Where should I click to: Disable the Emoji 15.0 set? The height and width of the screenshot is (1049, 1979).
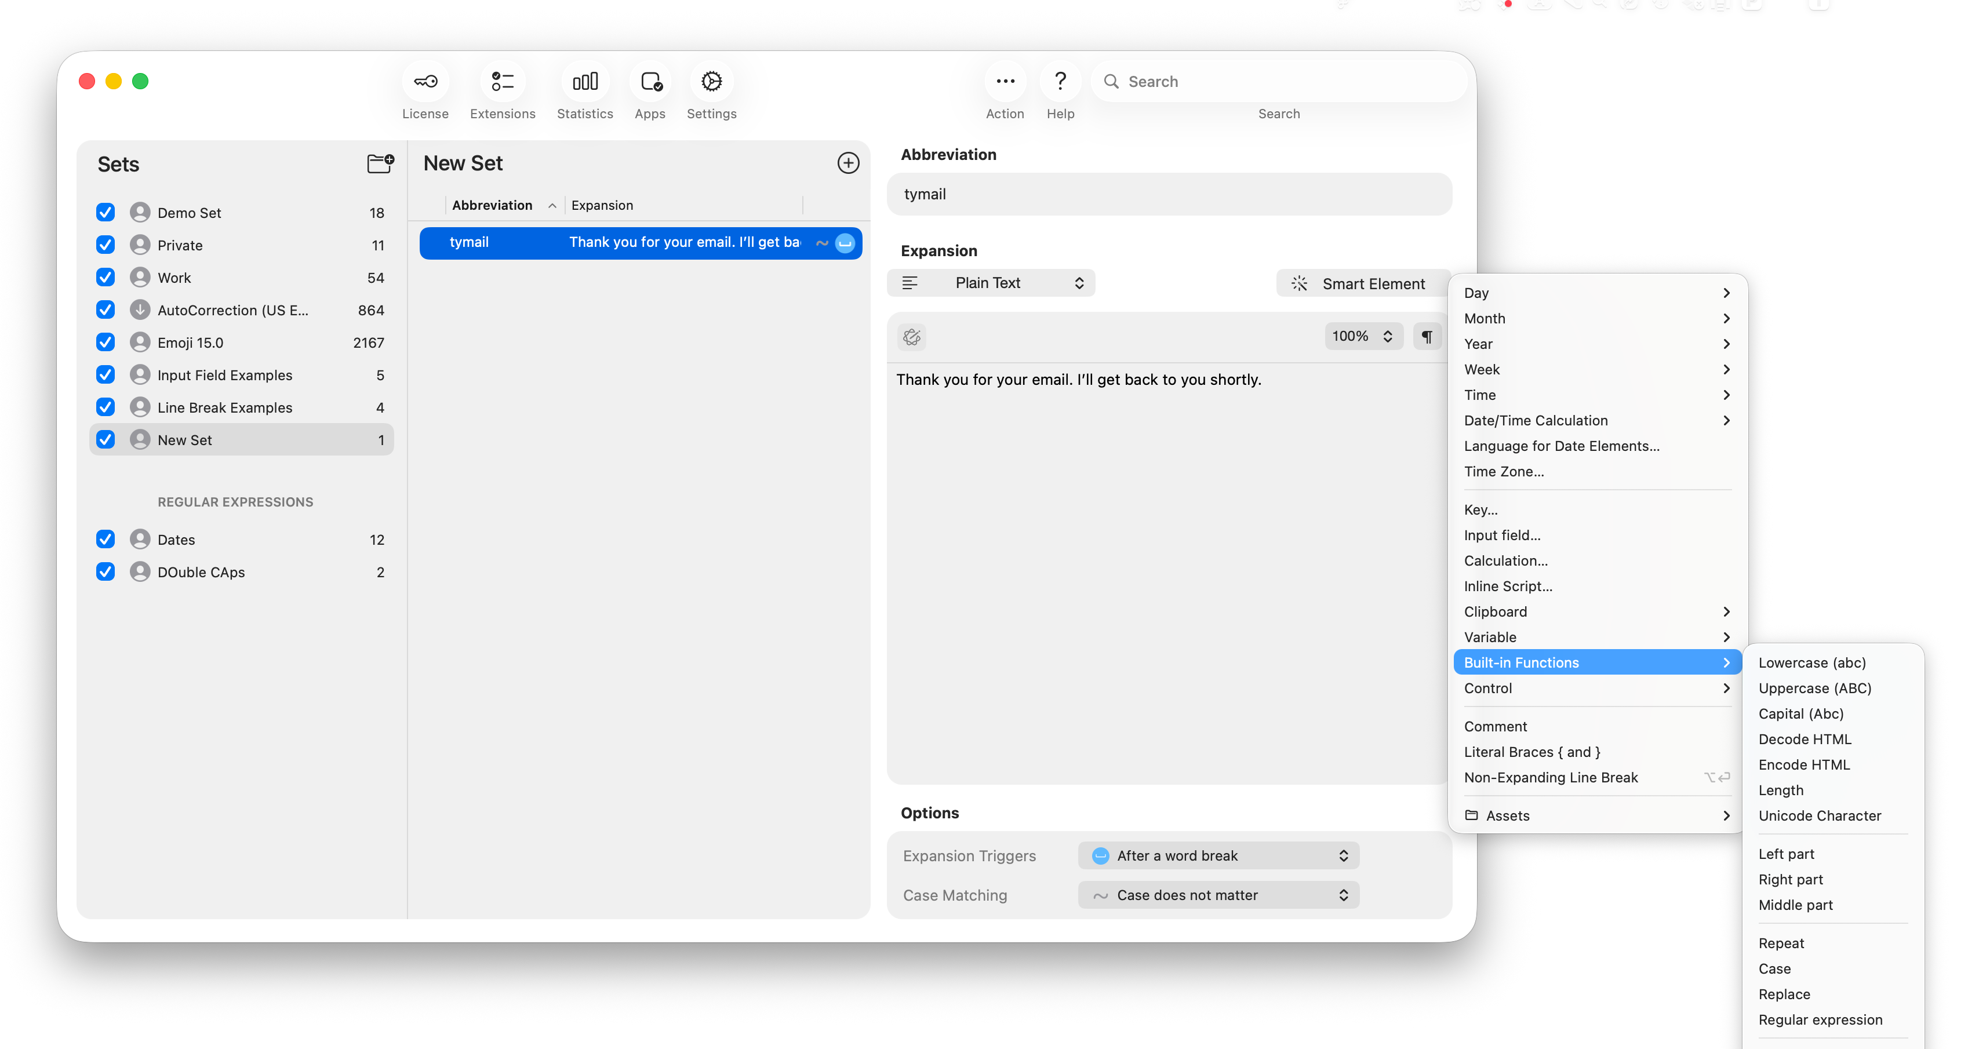coord(106,342)
